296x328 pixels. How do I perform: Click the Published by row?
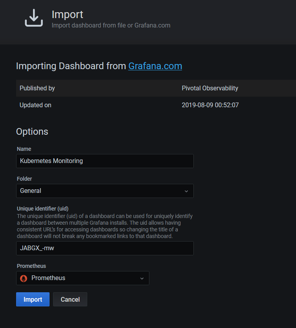(37, 88)
